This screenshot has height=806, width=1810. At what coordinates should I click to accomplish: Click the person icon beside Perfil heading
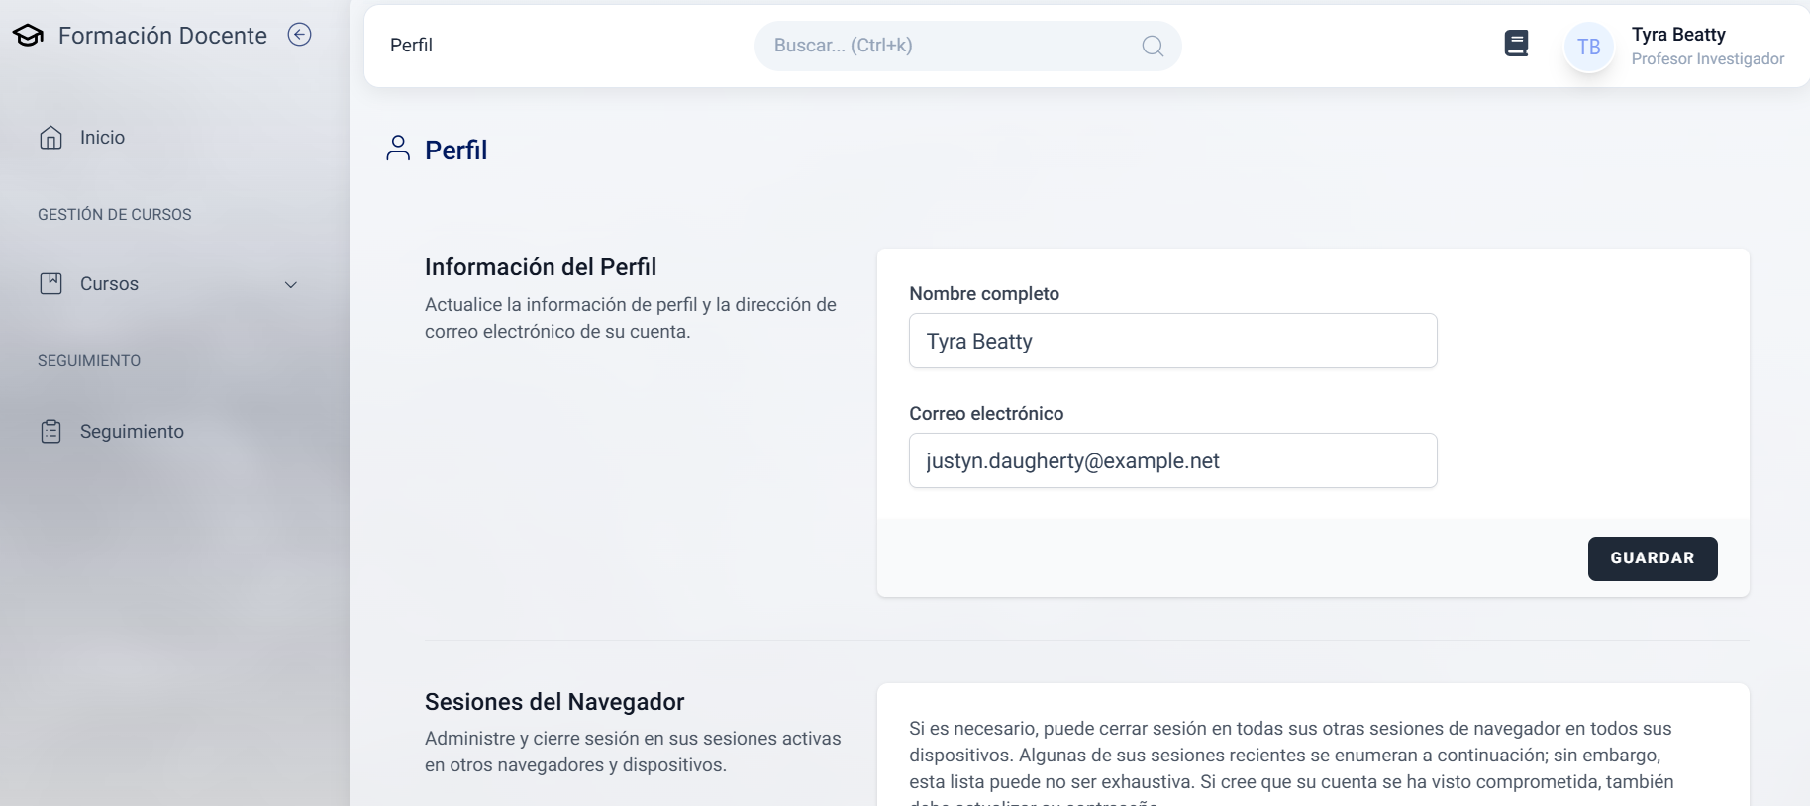(x=398, y=149)
